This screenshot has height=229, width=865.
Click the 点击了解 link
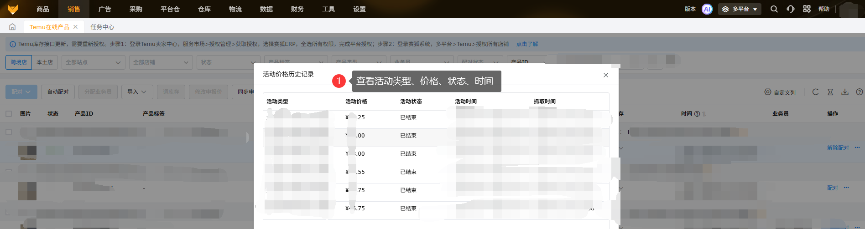coord(527,44)
